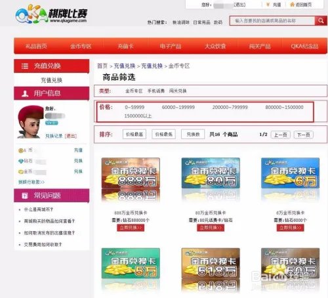Click the second 充值兑换 breadcrumb link
328x298 pixels.
[152, 66]
